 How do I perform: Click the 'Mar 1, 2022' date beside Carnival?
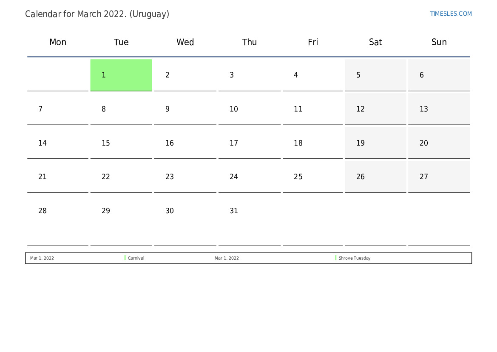(x=42, y=258)
